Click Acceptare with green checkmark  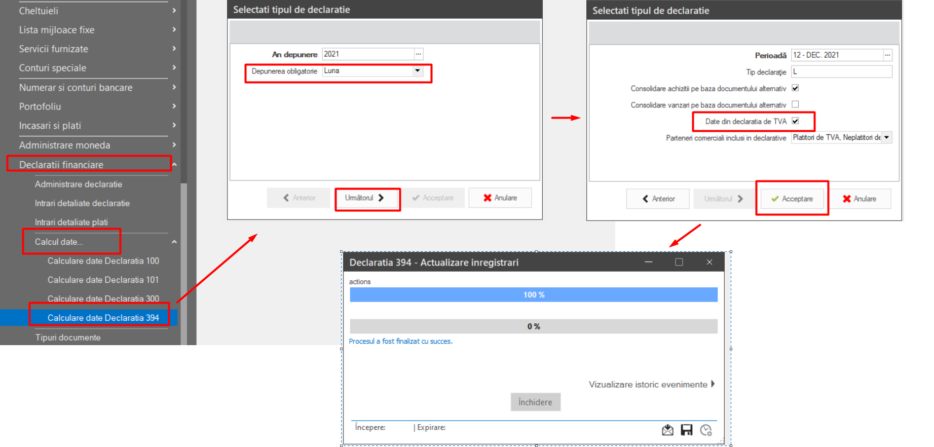[792, 199]
